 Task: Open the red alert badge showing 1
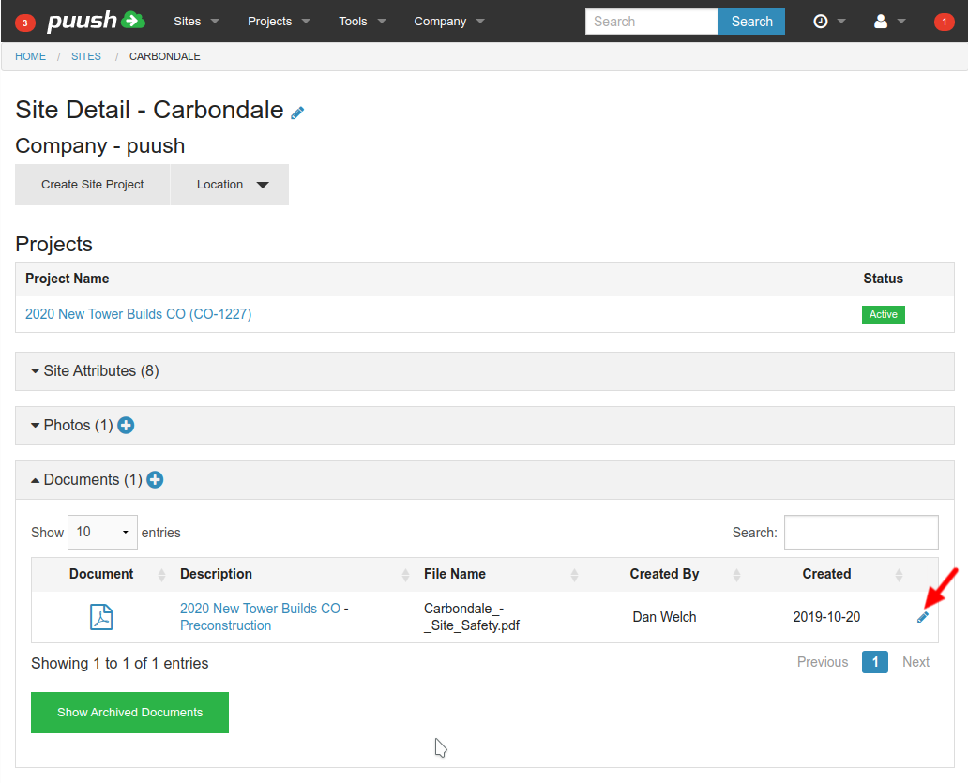tap(944, 22)
